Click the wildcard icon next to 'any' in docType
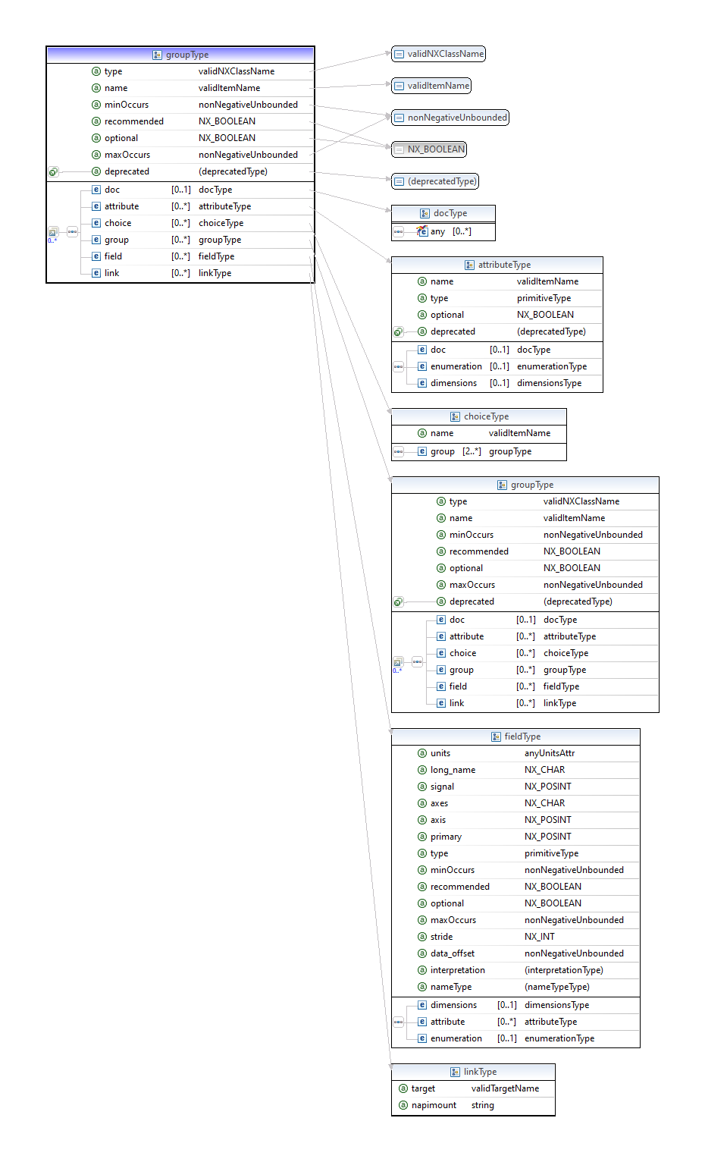705x1162 pixels. (x=422, y=231)
